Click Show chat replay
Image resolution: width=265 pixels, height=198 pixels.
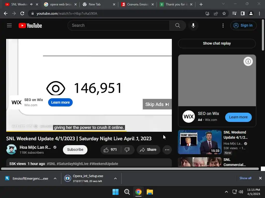point(217,43)
